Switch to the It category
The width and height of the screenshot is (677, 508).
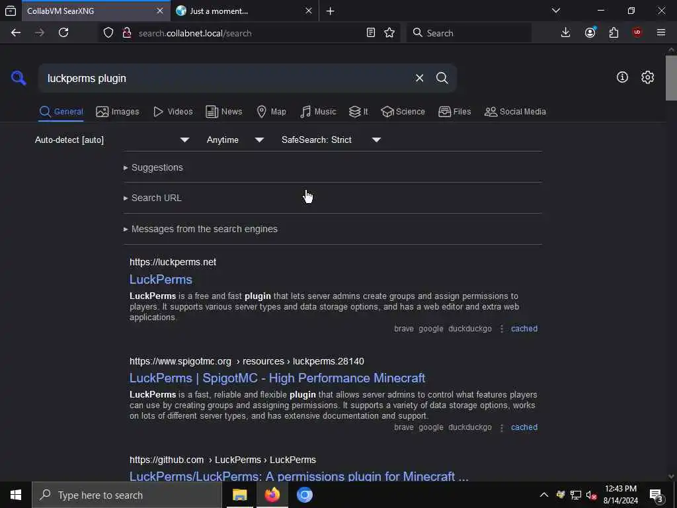pos(358,112)
